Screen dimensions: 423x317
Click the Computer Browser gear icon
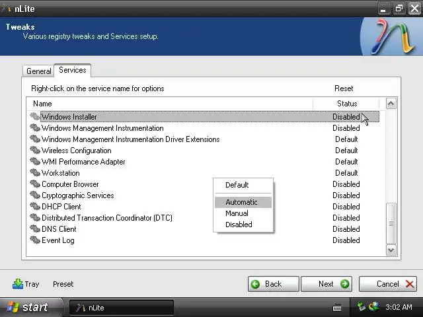pyautogui.click(x=35, y=184)
